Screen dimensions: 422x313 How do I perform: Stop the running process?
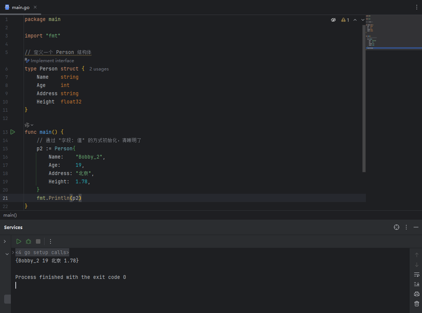(x=38, y=241)
